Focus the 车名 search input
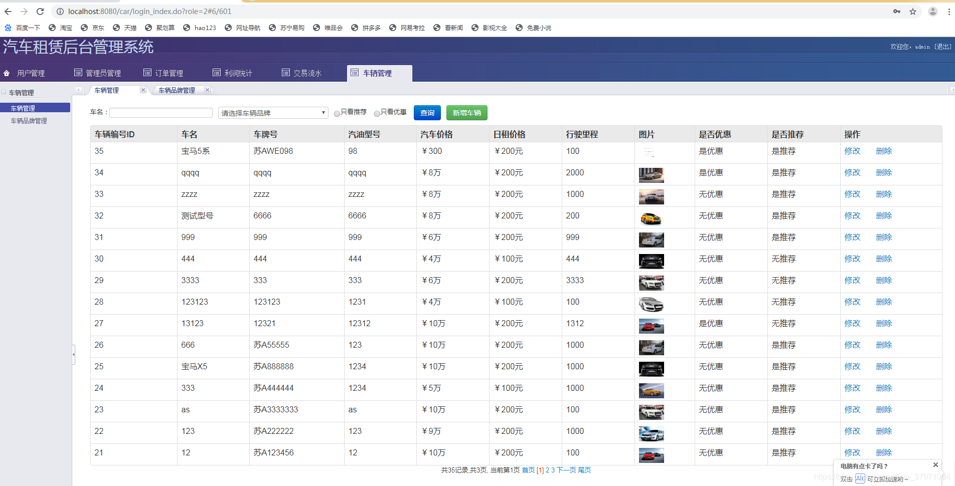Image resolution: width=955 pixels, height=486 pixels. [161, 113]
